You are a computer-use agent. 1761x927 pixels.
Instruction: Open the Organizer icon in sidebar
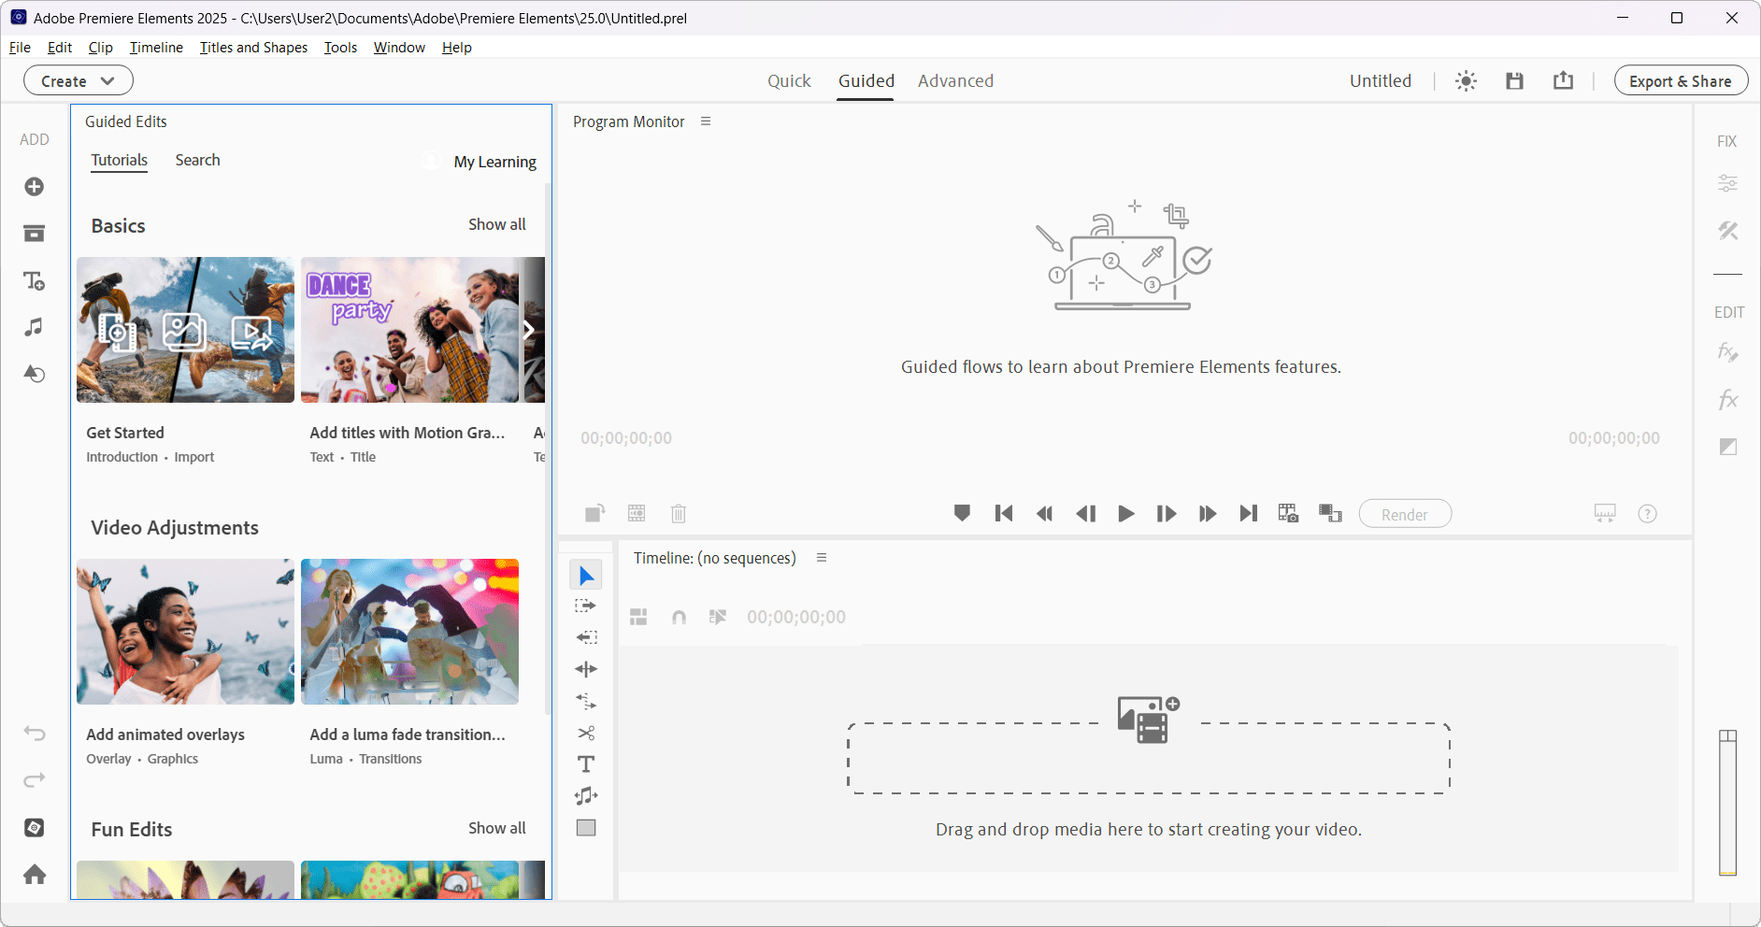(x=35, y=828)
